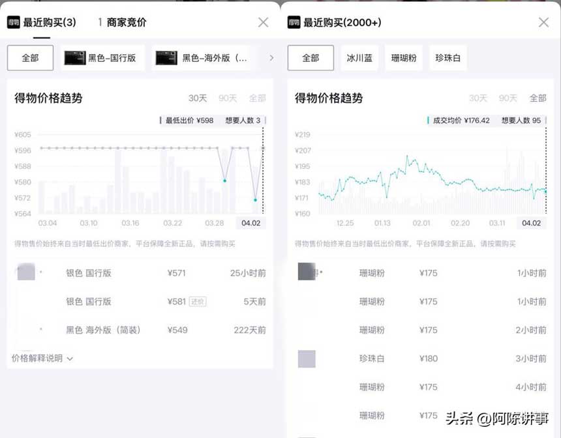Click the 得物 logo in left panel
This screenshot has width=561, height=438.
(x=14, y=23)
